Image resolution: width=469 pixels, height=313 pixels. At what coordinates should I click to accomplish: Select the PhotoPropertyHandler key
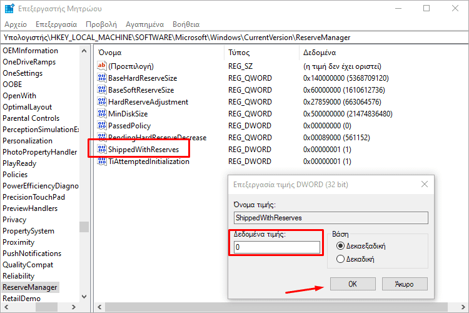(40, 152)
